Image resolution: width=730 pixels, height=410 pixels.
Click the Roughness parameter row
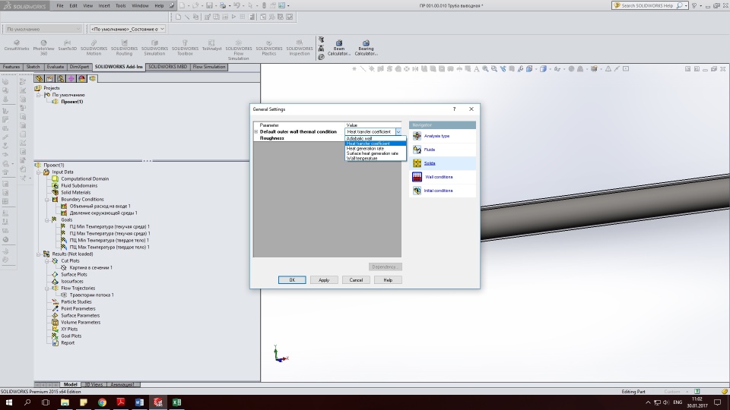pos(327,138)
